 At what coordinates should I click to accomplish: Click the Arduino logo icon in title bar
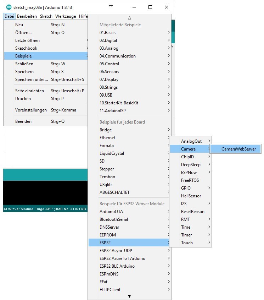coord(9,7)
